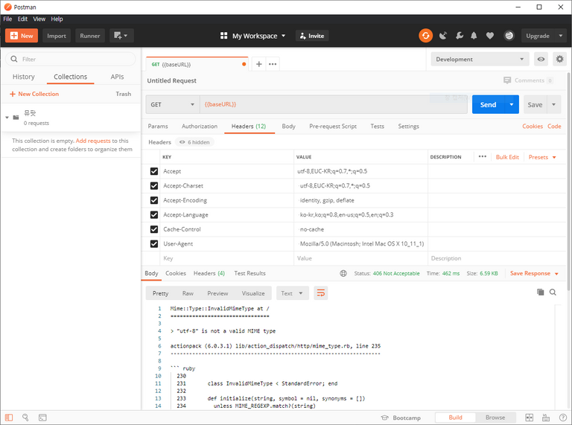
Task: Click the Send button
Action: tap(488, 105)
